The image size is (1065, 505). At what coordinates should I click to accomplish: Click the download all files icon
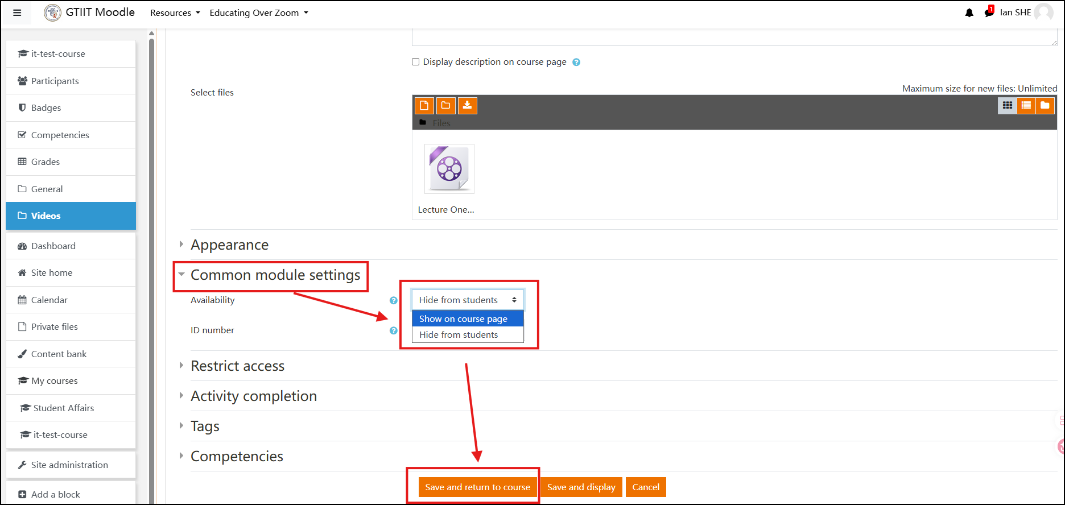(467, 105)
